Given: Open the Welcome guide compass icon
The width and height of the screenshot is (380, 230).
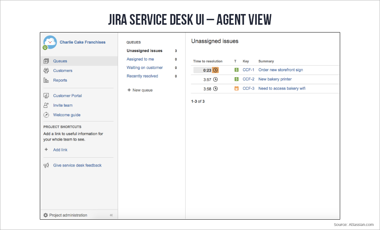Looking at the screenshot, I should click(46, 115).
